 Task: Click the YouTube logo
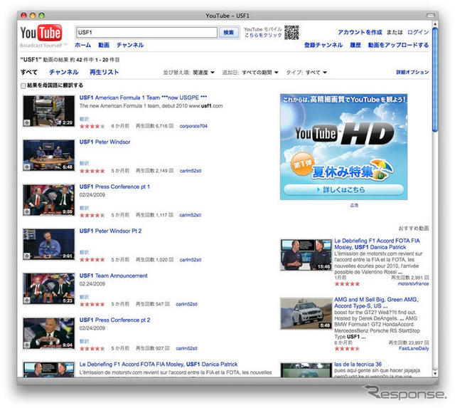tap(41, 33)
